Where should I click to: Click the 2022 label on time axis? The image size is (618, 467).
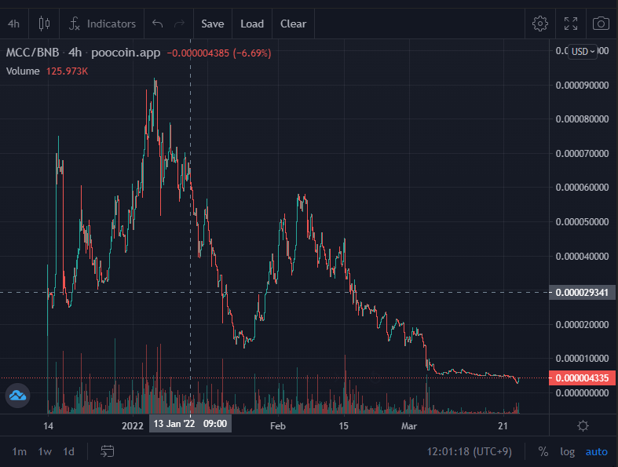pos(133,426)
